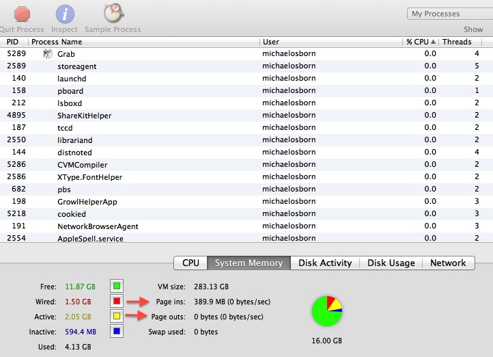Screen dimensions: 493x357
Task: Select the XType.FontHelper process row
Action: (x=246, y=176)
